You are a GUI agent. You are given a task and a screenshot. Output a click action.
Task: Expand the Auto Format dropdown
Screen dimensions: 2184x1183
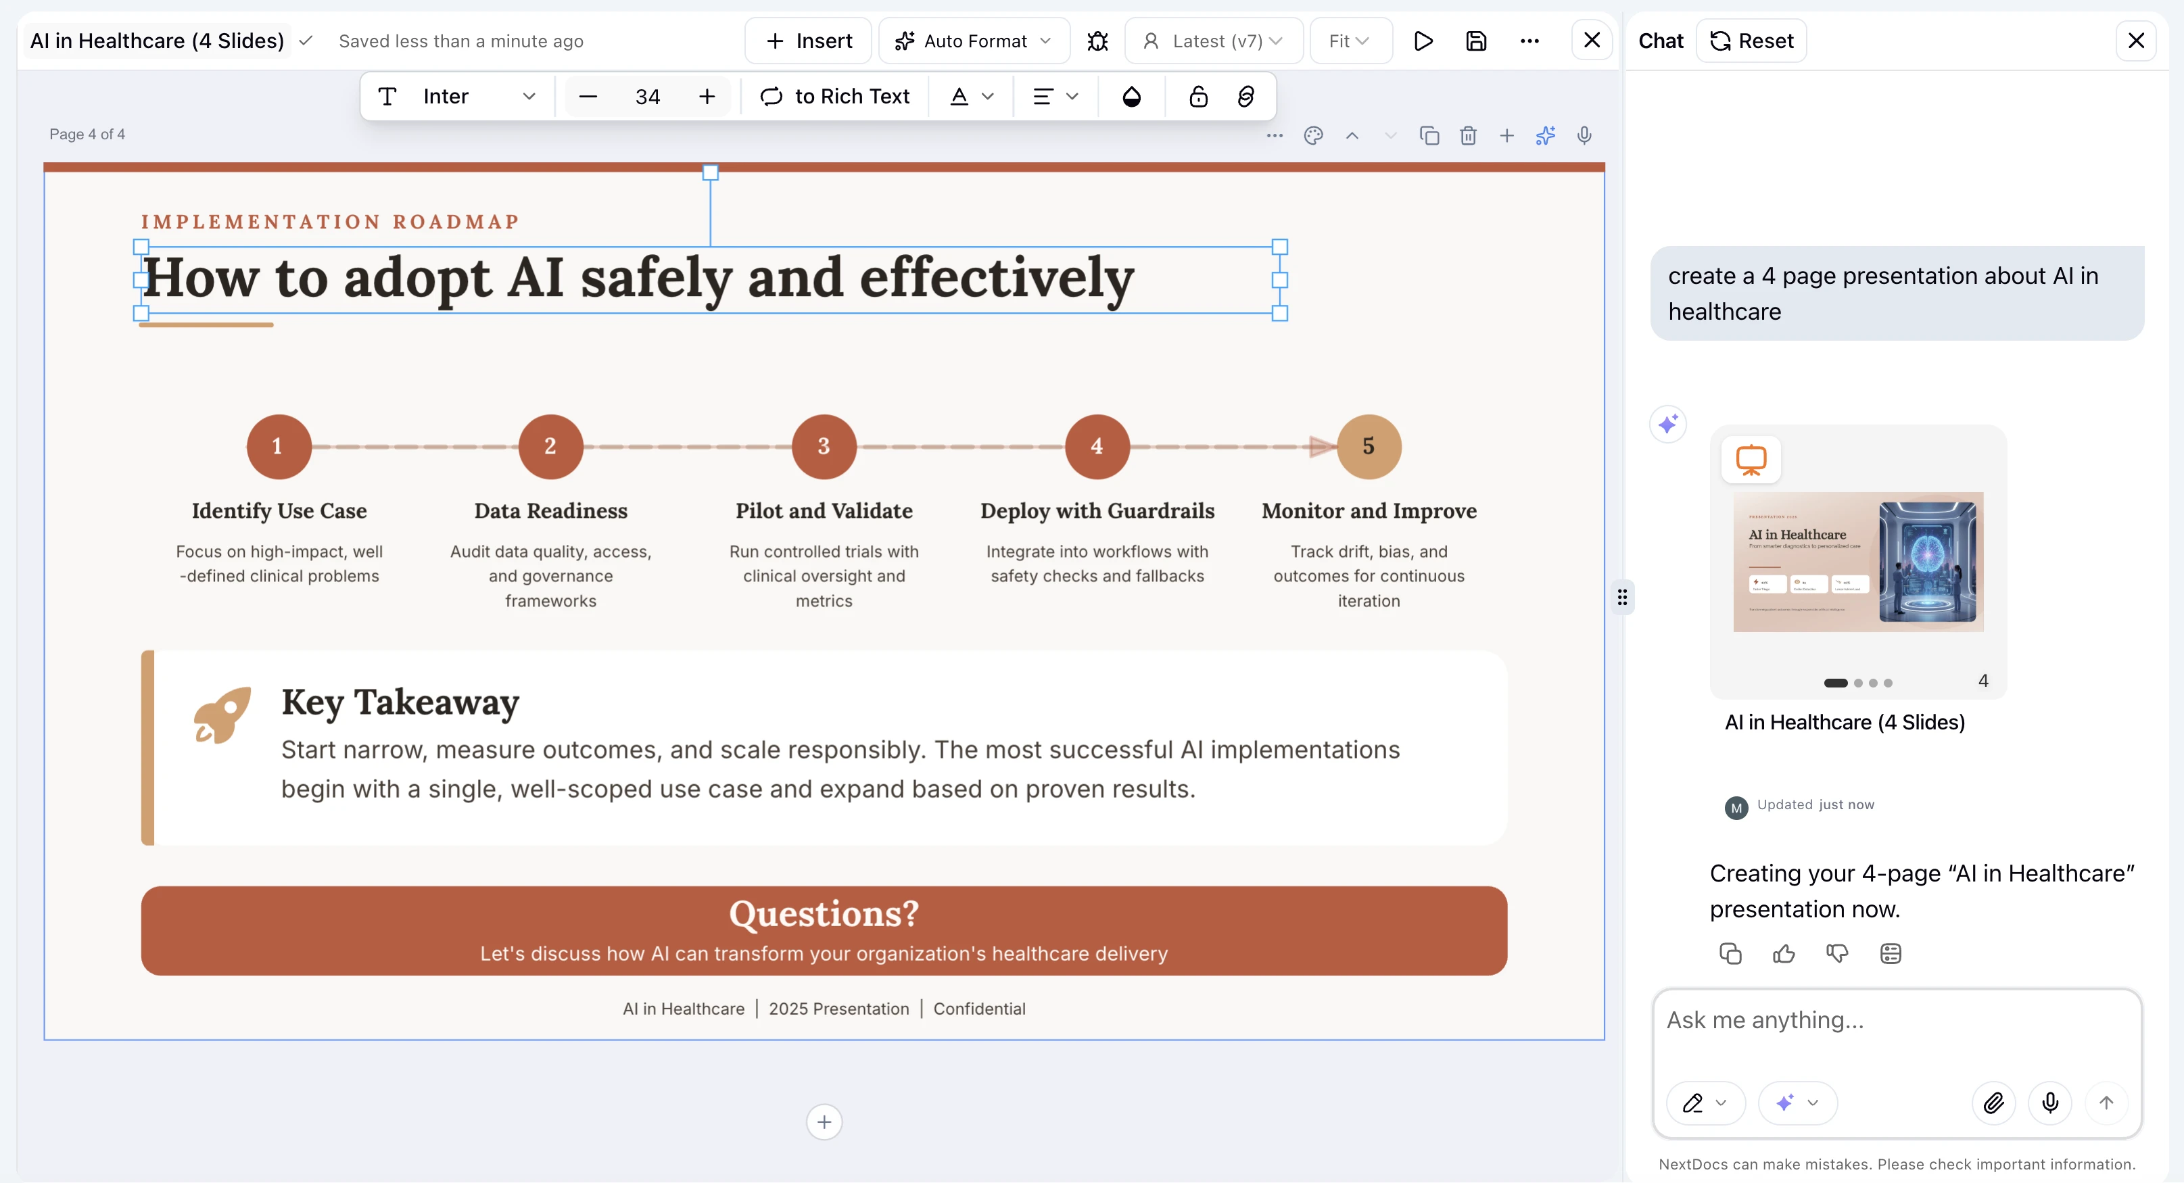(974, 41)
